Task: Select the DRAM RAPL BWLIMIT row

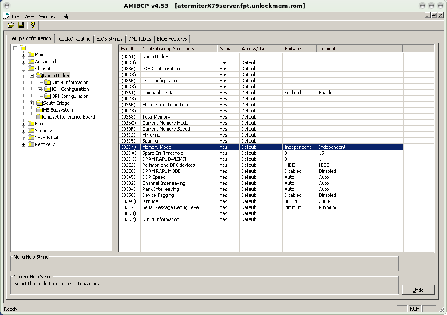Action: (261, 159)
